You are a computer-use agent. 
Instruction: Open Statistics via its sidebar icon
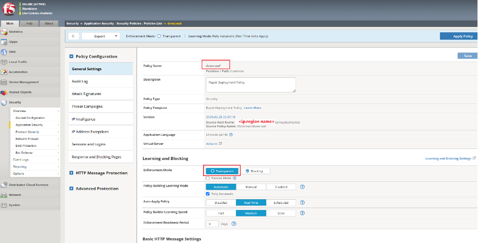click(x=4, y=32)
